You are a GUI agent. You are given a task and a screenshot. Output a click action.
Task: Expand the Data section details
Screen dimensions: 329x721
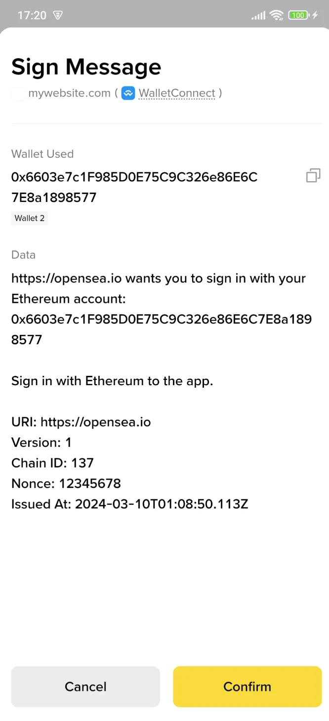click(23, 255)
